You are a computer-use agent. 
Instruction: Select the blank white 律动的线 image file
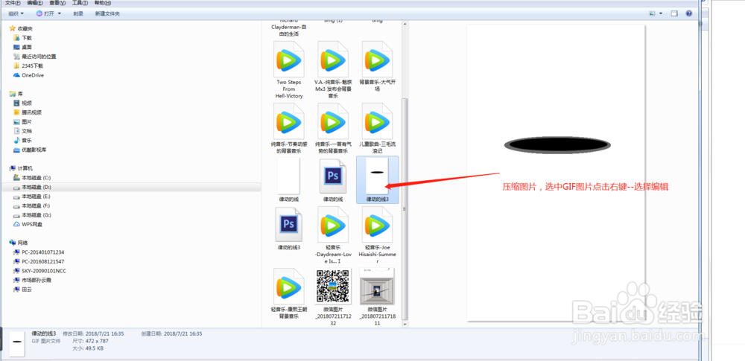pyautogui.click(x=289, y=180)
